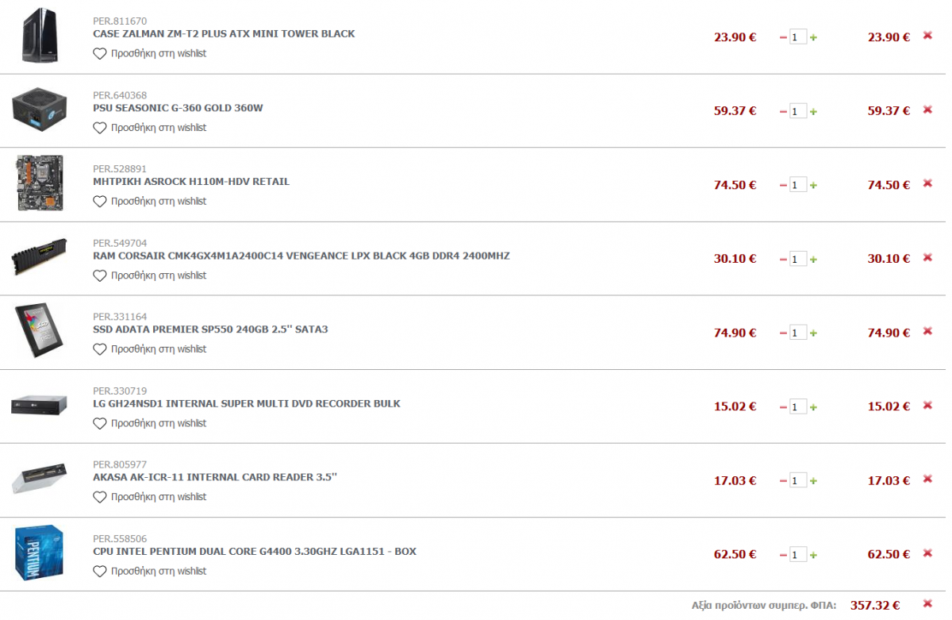Viewport: 952px width, 620px height.
Task: Click the Intel Pentium box thumbnail
Action: tap(39, 553)
